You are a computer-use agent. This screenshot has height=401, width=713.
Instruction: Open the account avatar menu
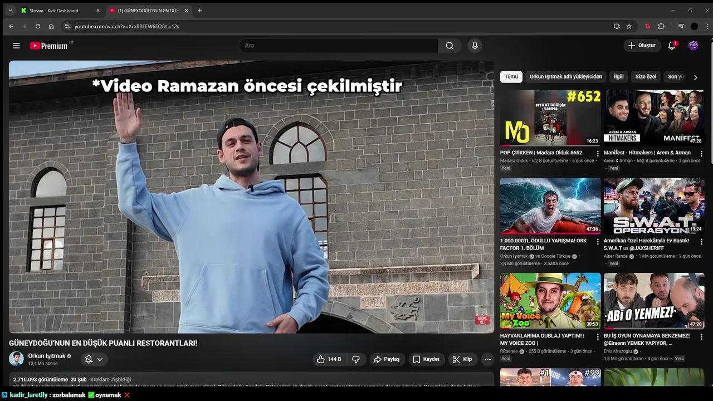[x=694, y=46]
